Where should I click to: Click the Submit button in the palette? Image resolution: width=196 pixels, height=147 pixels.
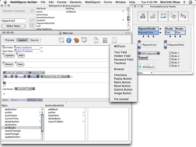[143, 58]
